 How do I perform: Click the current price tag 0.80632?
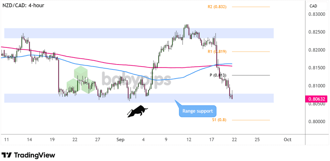pyautogui.click(x=317, y=98)
